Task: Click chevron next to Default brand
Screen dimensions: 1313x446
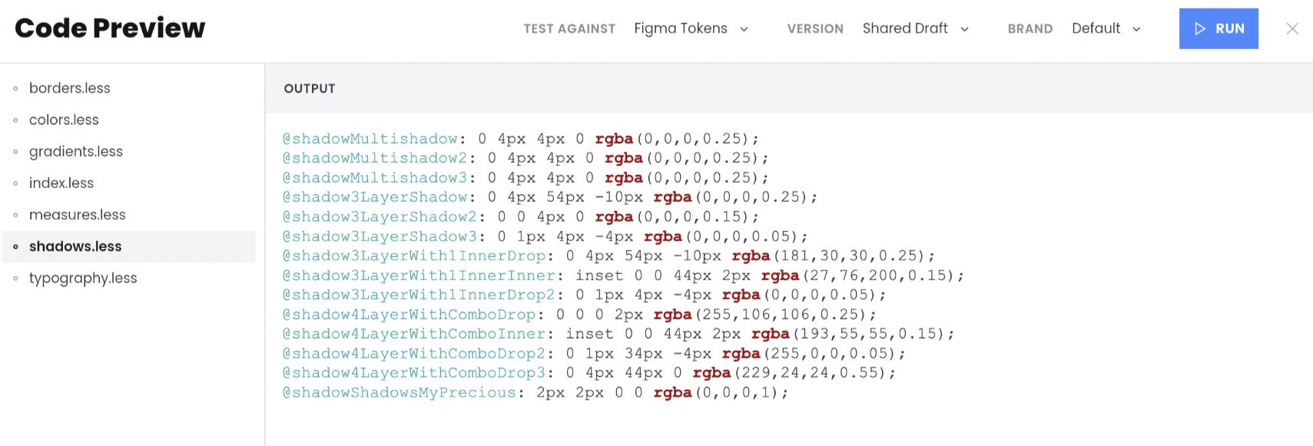Action: pos(1136,29)
